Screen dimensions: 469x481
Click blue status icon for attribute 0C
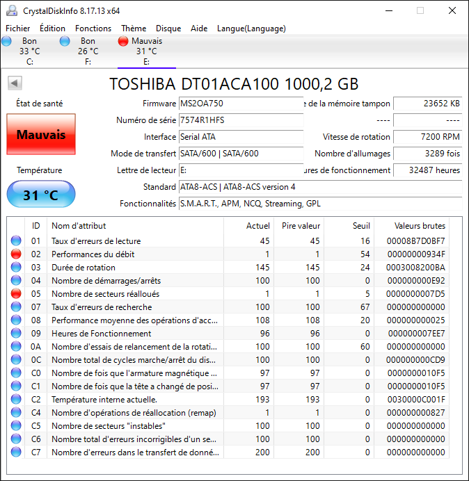(x=16, y=359)
